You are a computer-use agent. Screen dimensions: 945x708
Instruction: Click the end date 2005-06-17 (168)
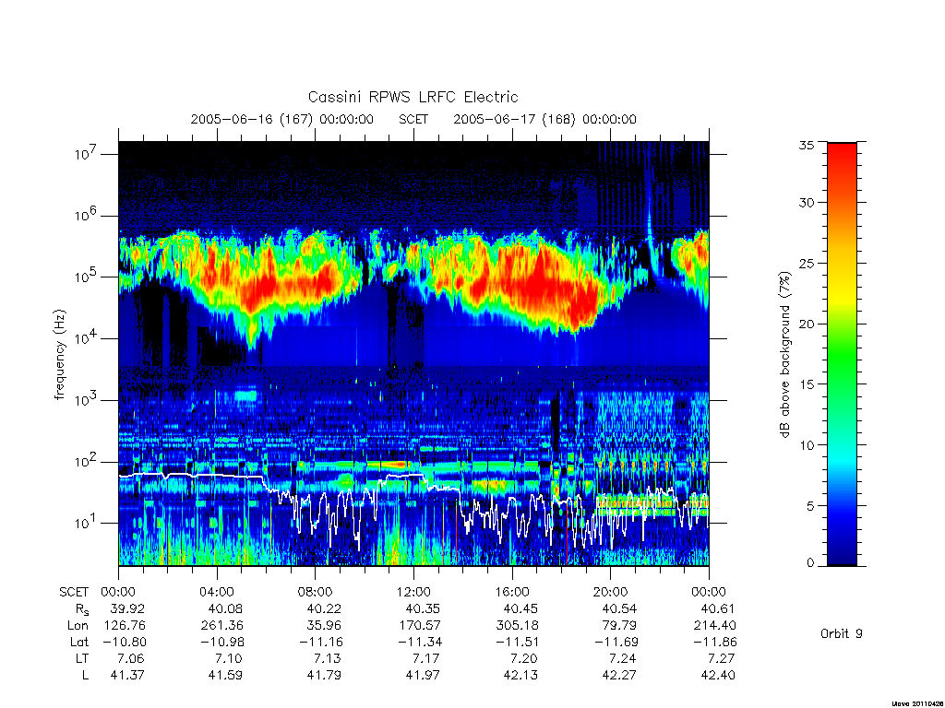515,119
